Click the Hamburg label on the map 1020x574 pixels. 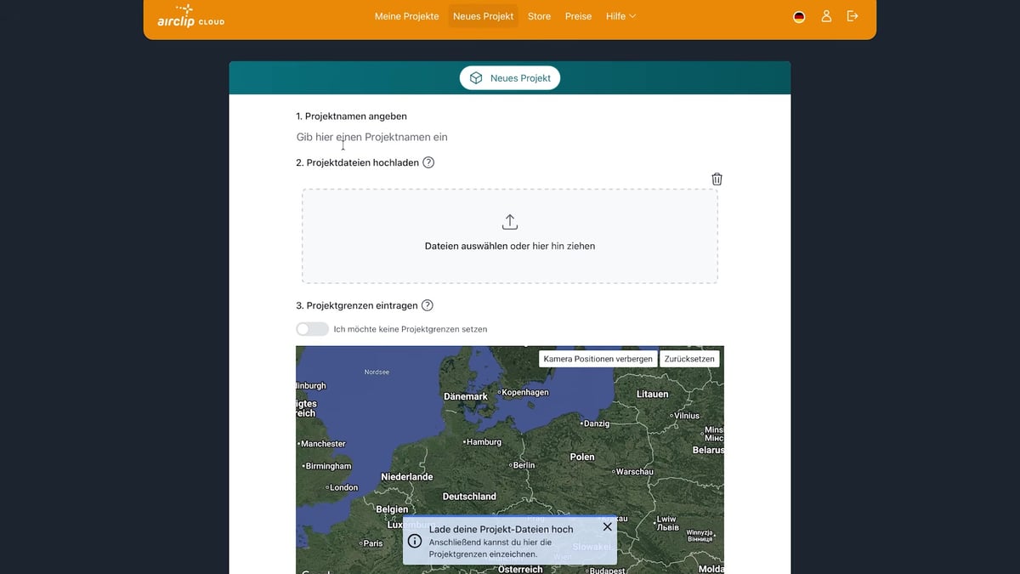coord(482,442)
